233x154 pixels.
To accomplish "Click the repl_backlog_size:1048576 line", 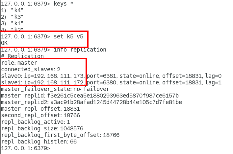I will coord(42,128).
